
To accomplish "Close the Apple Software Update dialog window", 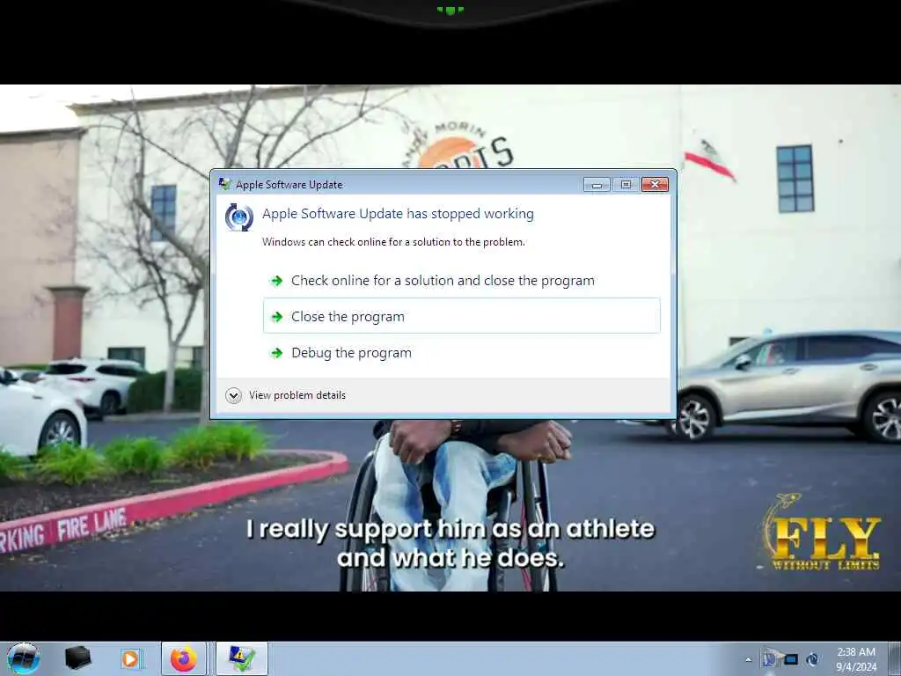I will (x=655, y=184).
